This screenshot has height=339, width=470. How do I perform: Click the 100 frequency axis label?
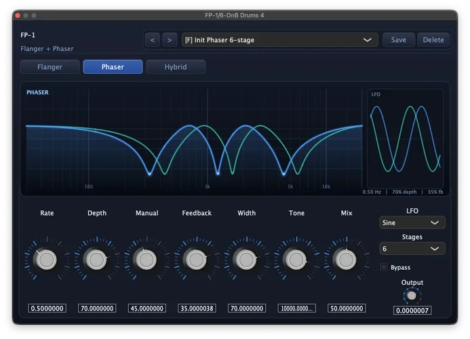coord(88,186)
